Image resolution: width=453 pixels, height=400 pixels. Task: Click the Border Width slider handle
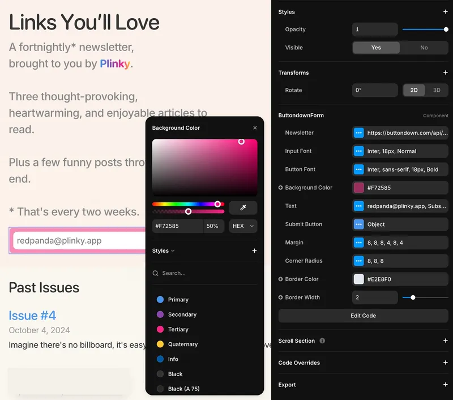(x=413, y=297)
